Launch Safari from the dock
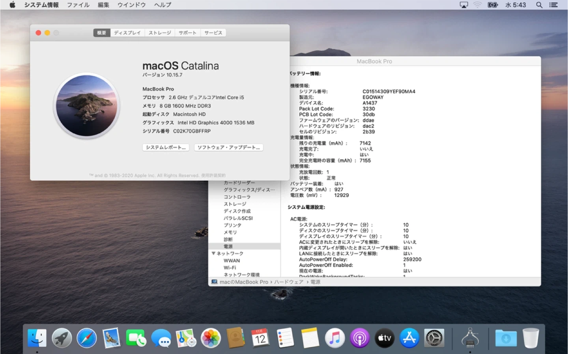This screenshot has height=354, width=568. pyautogui.click(x=87, y=338)
